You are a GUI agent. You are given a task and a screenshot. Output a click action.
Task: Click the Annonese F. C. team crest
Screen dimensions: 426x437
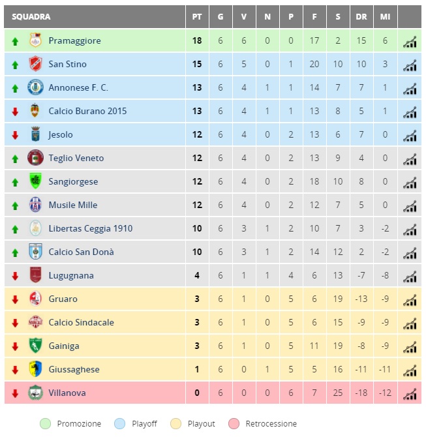tap(35, 87)
